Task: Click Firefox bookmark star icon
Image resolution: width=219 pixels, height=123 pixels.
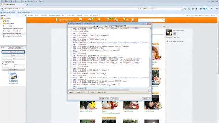Action: click(x=189, y=9)
